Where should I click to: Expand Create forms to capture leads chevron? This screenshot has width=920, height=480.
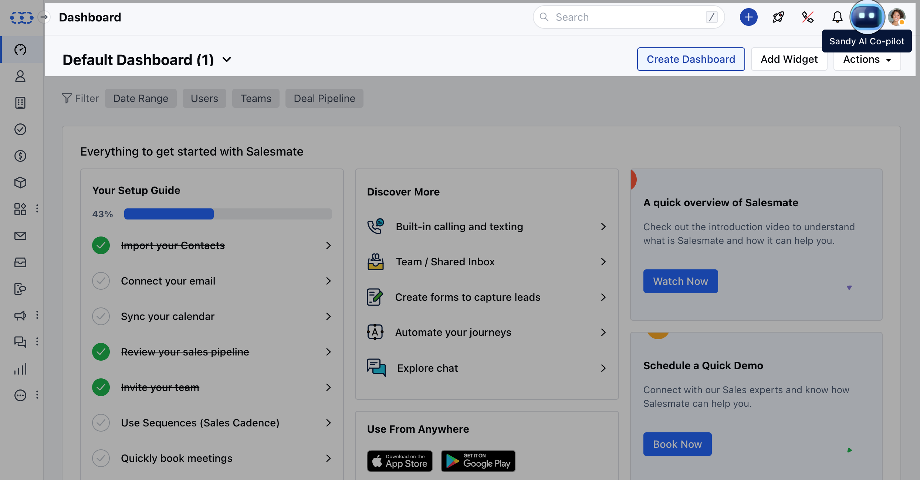pos(603,297)
